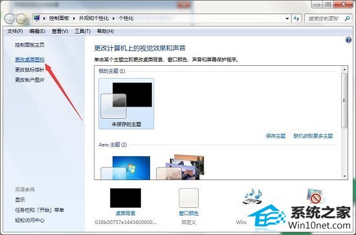Viewport: 356px width, 235px height.
Task: Open the 帮助(H) menu
Action: (x=106, y=31)
